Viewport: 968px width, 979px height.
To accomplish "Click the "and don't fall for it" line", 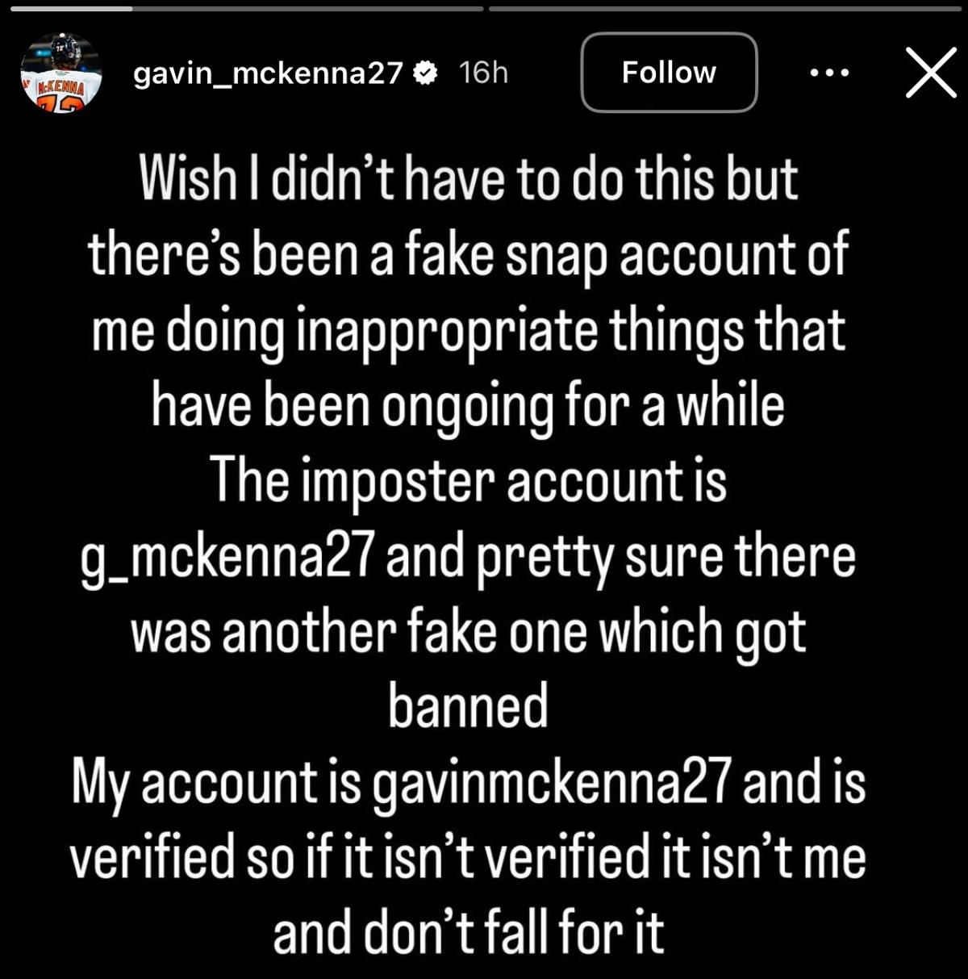I will pyautogui.click(x=468, y=933).
